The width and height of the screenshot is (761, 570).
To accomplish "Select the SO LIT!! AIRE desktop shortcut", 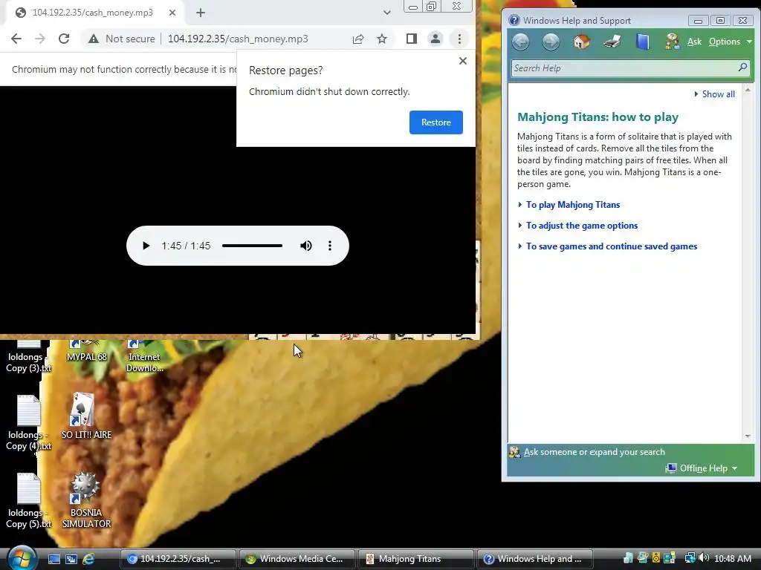I will pos(86,417).
